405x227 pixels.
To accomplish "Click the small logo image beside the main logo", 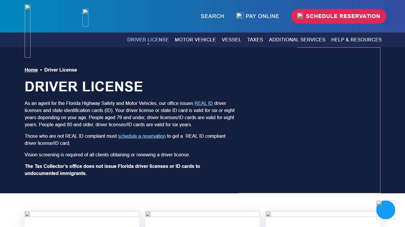I will coord(85,18).
